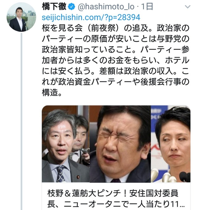Click the 構造。 last line of tweet
This screenshot has width=197, height=210.
pos(52,92)
